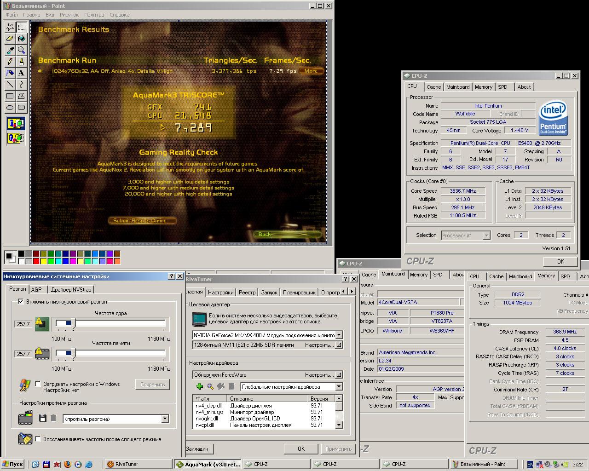Click the core clock warning chip icon
Viewport: 589px width, 471px height.
coord(42,324)
